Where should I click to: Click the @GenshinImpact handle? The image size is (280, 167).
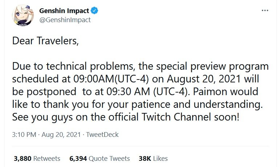click(x=65, y=20)
